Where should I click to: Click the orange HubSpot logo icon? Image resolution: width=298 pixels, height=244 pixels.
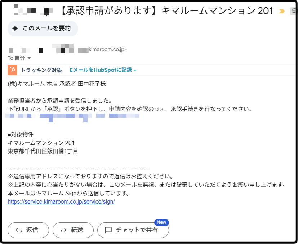pos(12,70)
